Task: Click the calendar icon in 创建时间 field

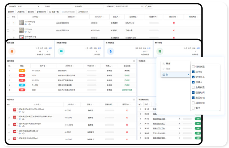Action: pyautogui.click(x=142, y=6)
